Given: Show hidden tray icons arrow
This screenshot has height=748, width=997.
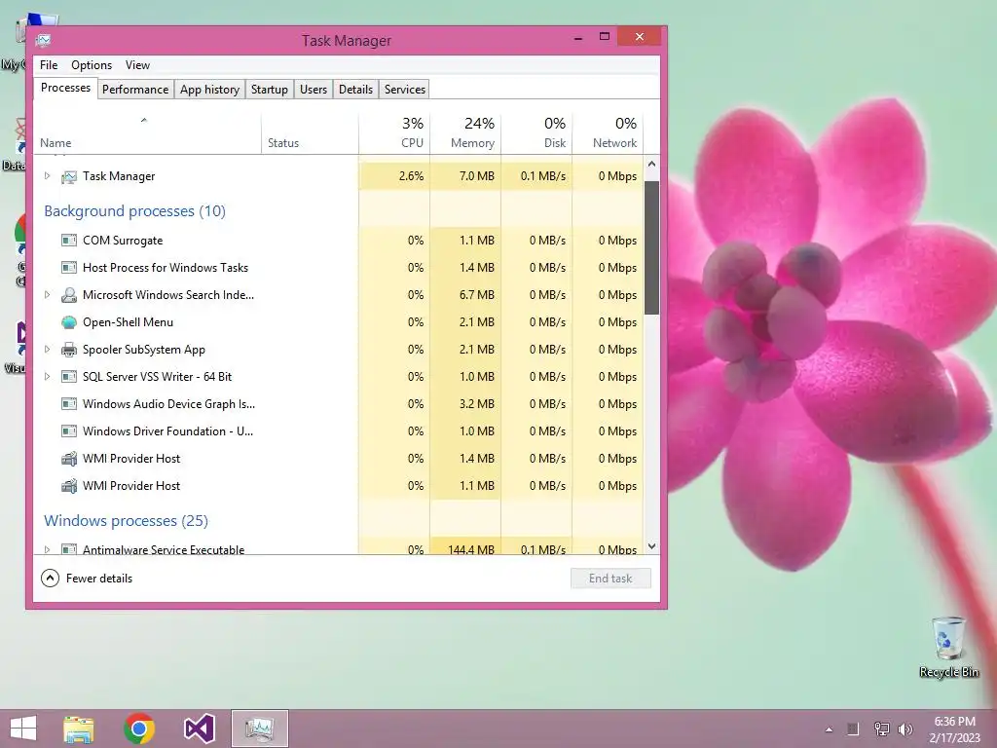Looking at the screenshot, I should coord(829,729).
